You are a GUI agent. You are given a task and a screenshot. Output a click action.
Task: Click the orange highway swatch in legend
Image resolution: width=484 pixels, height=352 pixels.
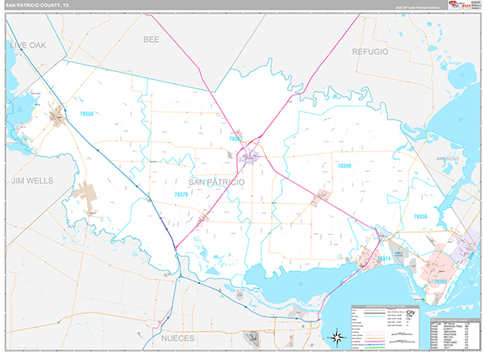(x=375, y=338)
